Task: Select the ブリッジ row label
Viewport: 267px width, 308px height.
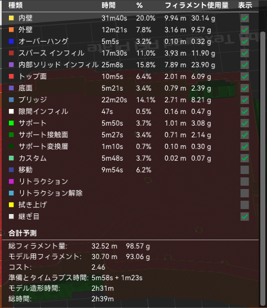Action: (x=33, y=100)
